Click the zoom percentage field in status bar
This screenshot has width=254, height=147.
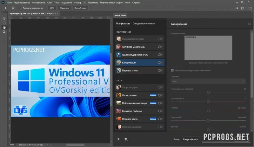coord(12,145)
